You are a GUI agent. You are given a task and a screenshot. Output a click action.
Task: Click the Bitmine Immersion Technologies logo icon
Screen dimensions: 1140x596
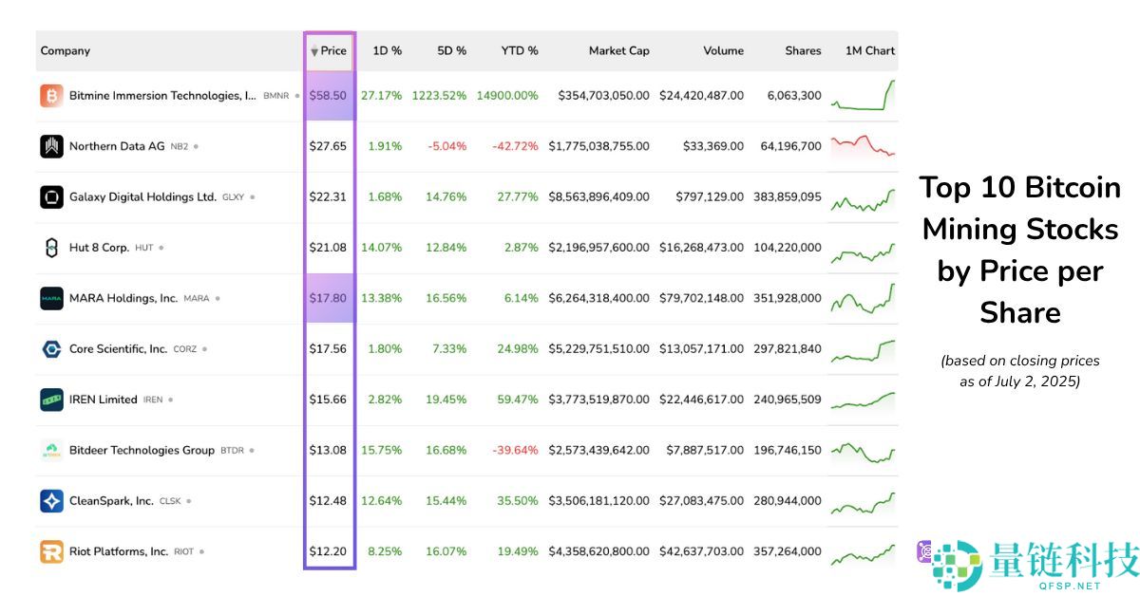click(x=49, y=95)
